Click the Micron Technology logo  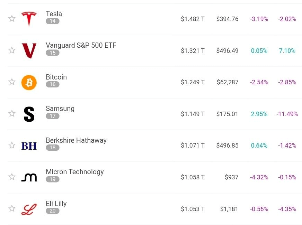(x=29, y=177)
